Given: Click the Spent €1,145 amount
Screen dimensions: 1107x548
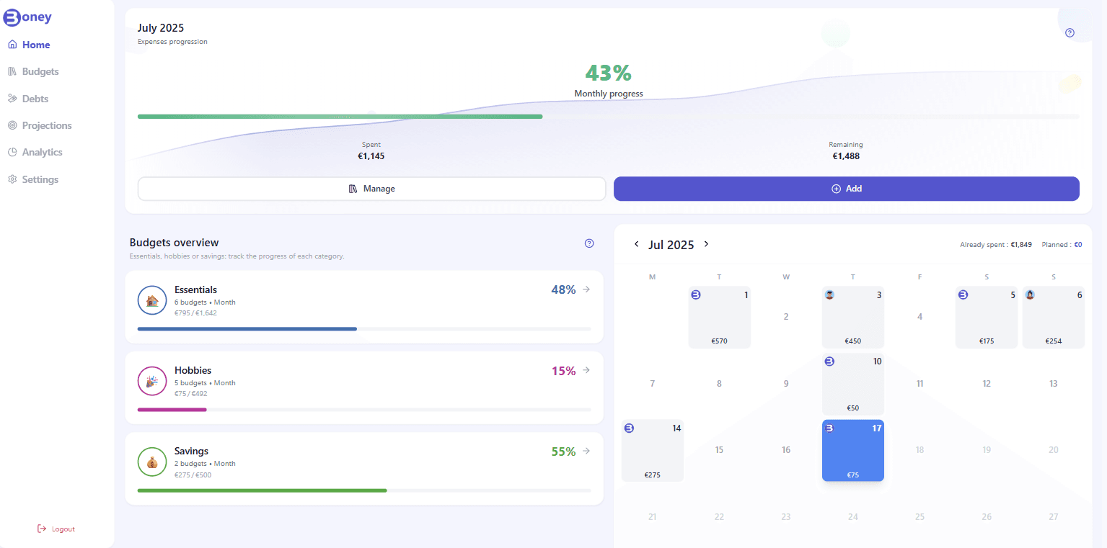Looking at the screenshot, I should (371, 156).
